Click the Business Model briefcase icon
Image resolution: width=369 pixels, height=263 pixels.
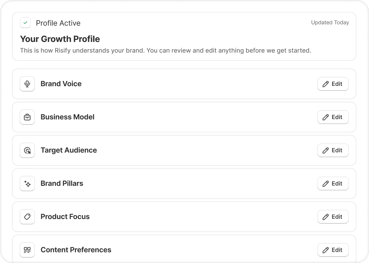(27, 117)
